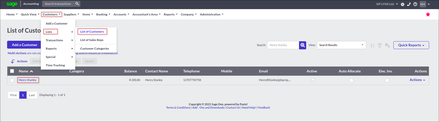Click the phone contact icon
This screenshot has width=439, height=122.
click(409, 4)
